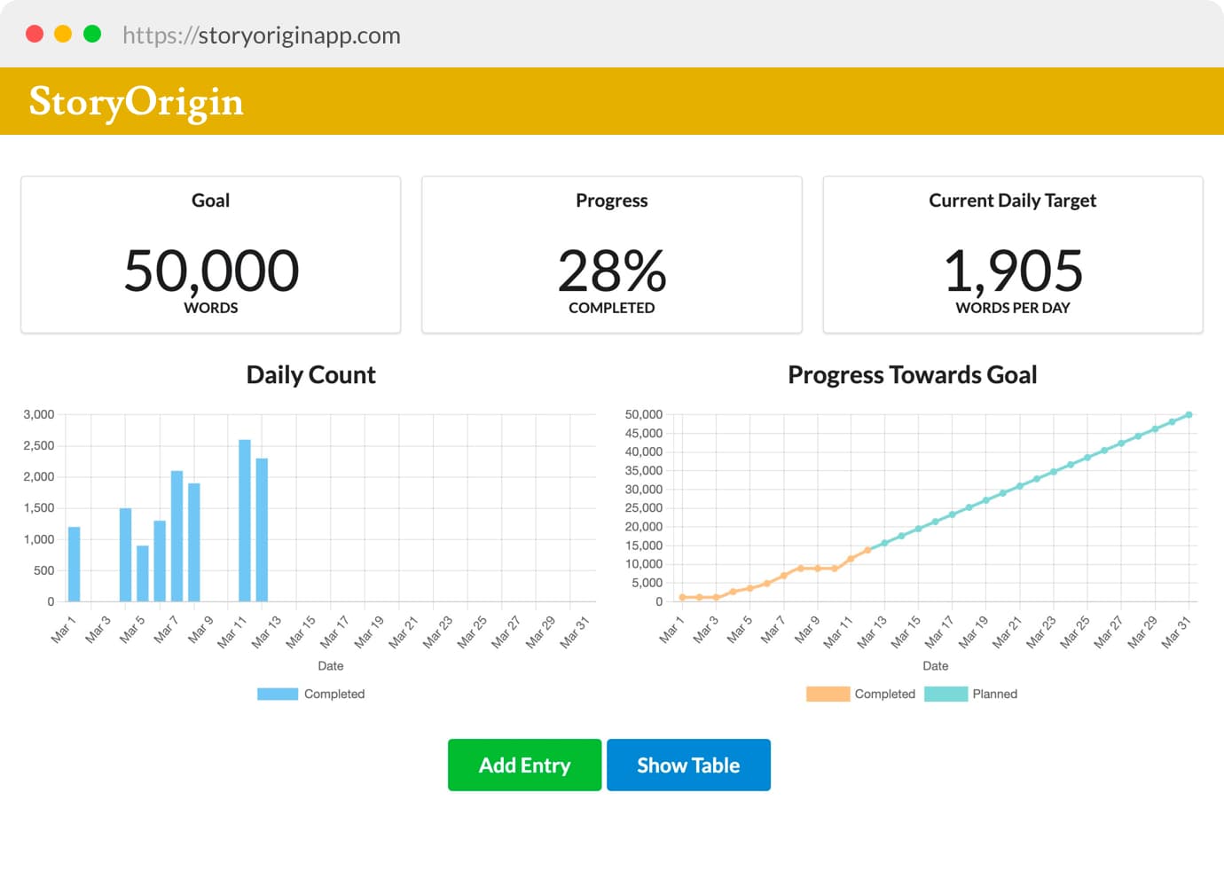
Task: Click the Progress Towards Goal title
Action: (x=913, y=375)
